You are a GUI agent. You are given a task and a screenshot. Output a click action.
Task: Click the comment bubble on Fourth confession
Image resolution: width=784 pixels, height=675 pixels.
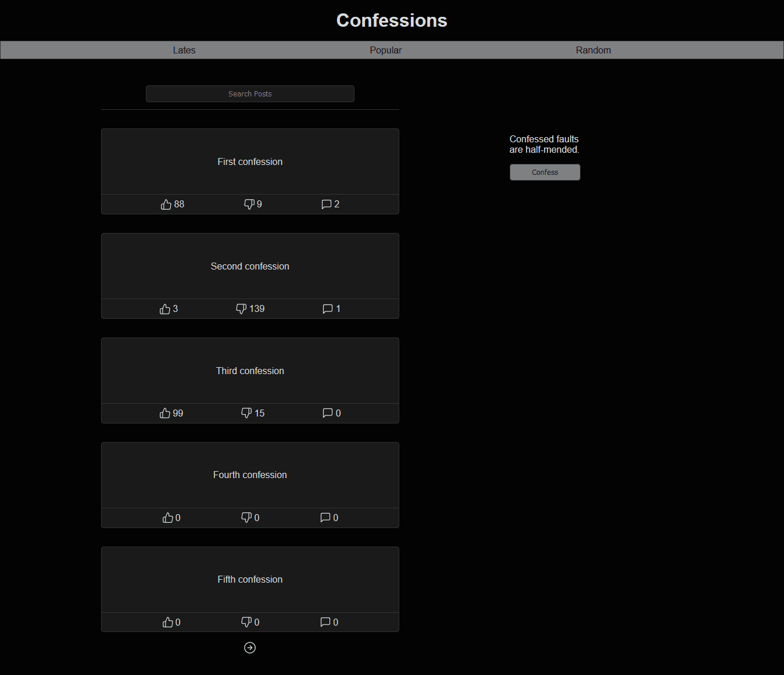(324, 517)
